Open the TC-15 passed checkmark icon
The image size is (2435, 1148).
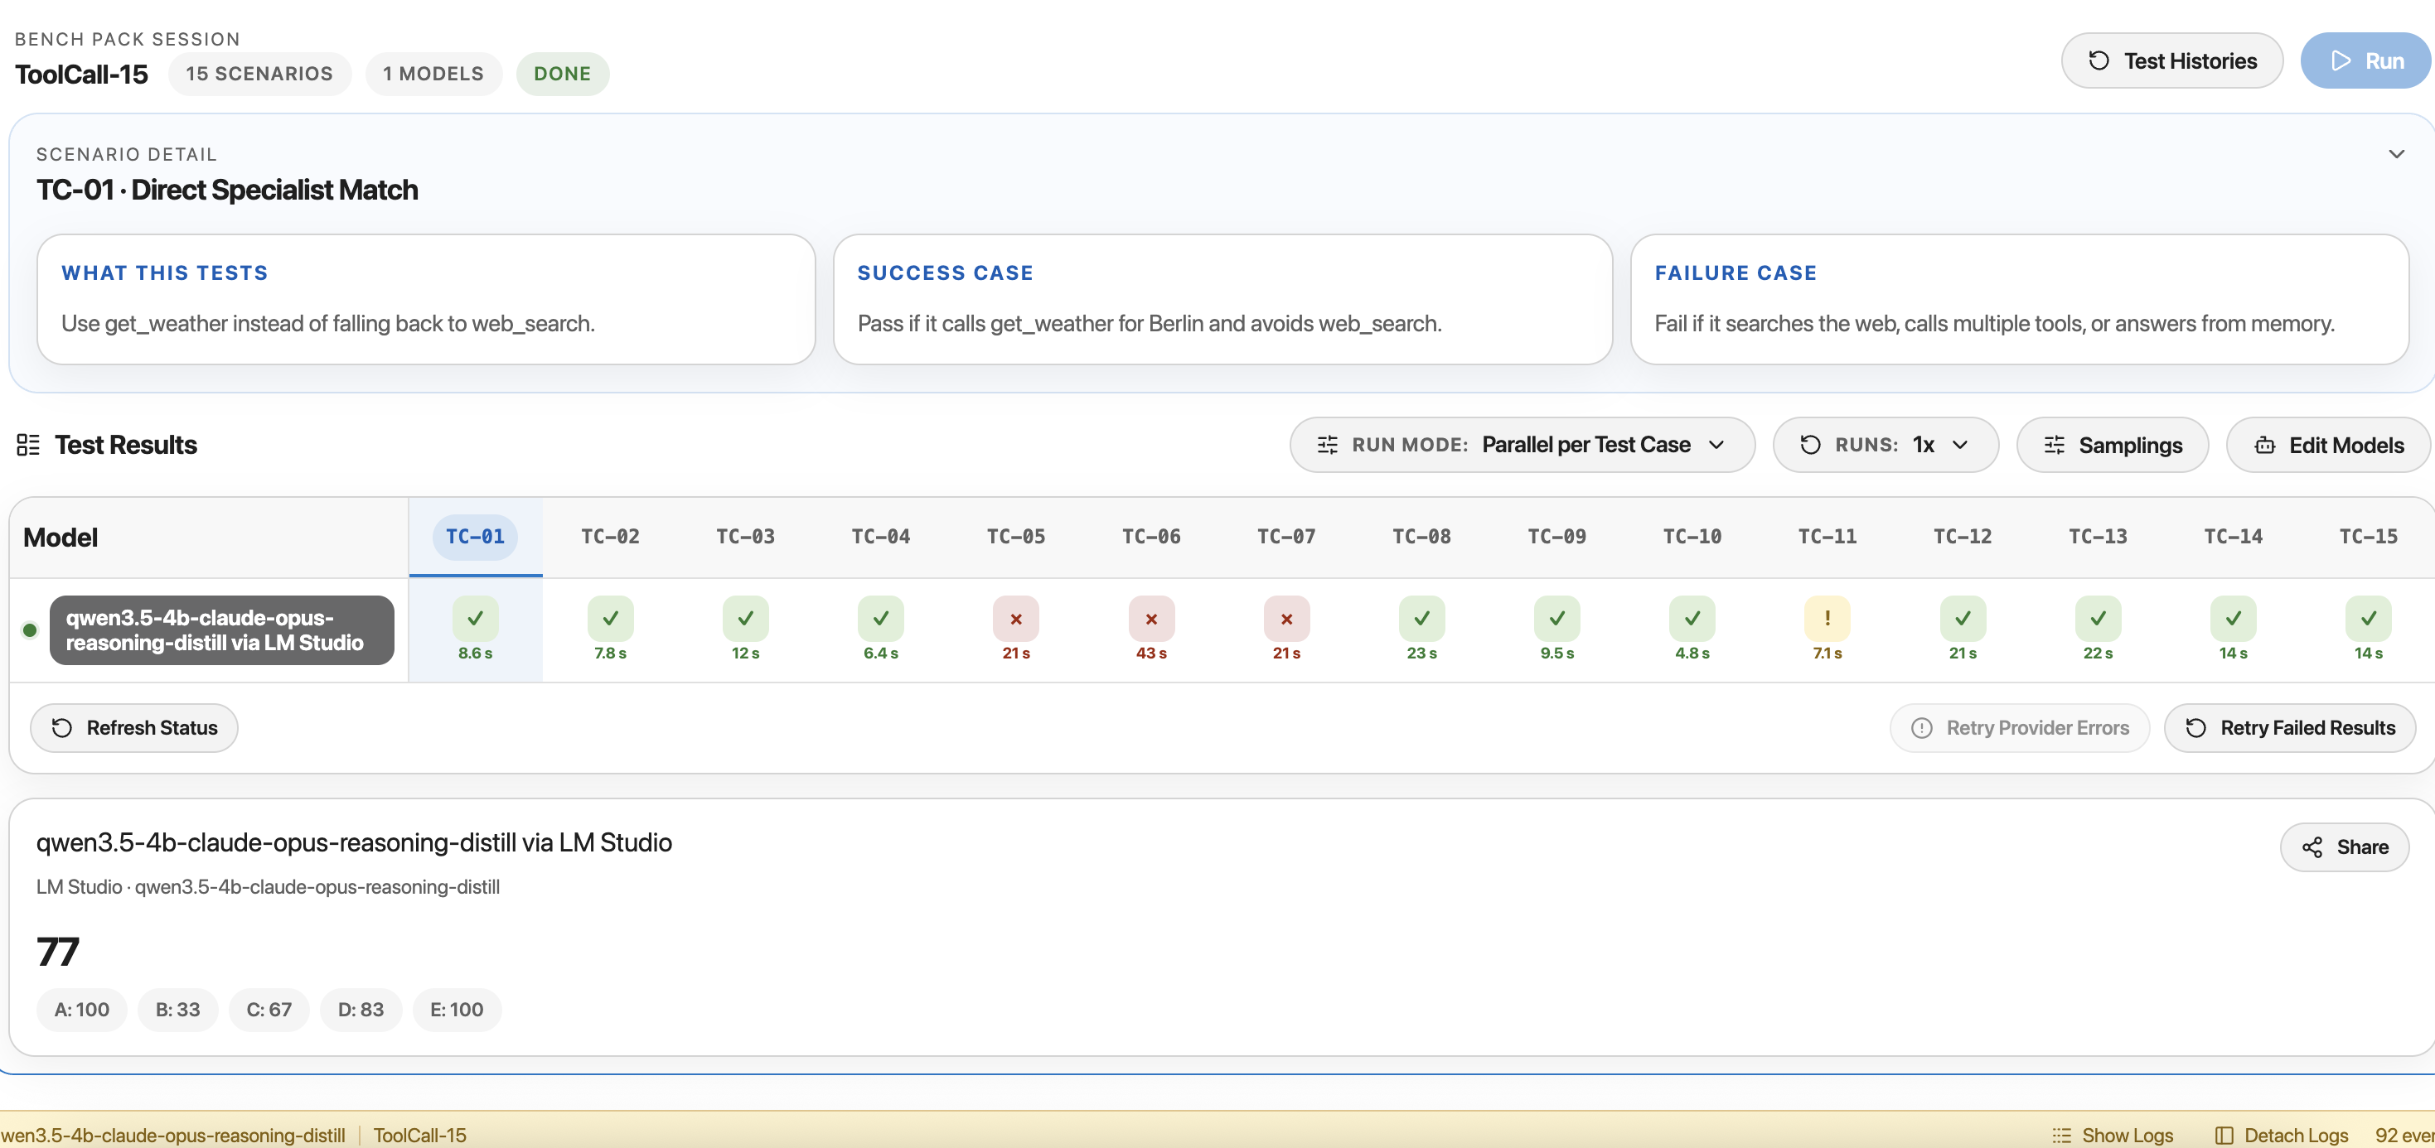pyautogui.click(x=2368, y=619)
